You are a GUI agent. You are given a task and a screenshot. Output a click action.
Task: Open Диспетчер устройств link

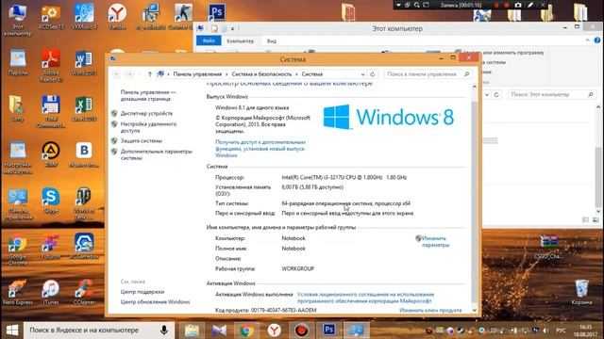point(146,113)
